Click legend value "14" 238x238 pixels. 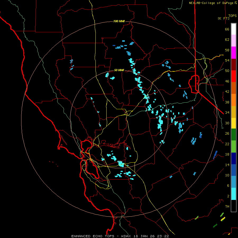tap(227, 165)
